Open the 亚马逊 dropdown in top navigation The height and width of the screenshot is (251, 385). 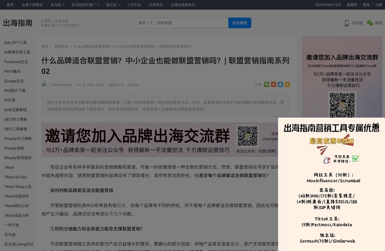coord(57,5)
